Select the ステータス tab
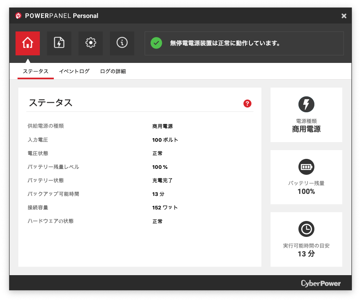The image size is (361, 301). [x=35, y=71]
